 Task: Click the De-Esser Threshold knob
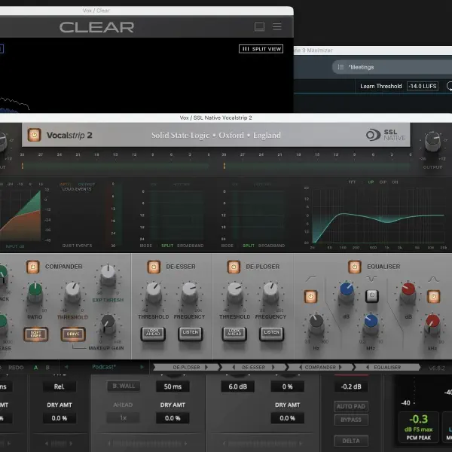point(154,292)
